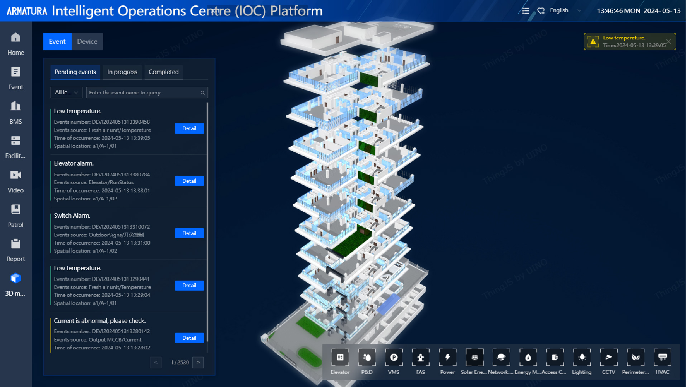Open the All levels filter dropdown

pyautogui.click(x=66, y=92)
